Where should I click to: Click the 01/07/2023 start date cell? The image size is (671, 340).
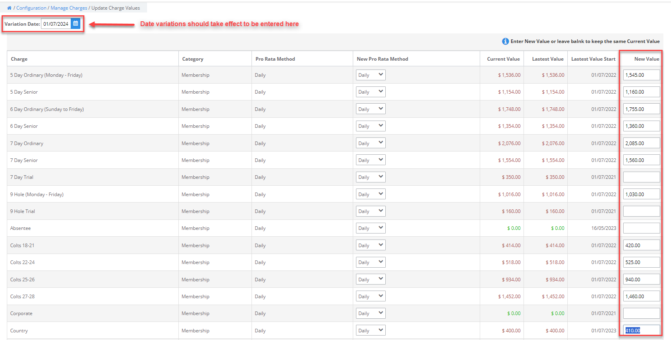[x=603, y=331]
